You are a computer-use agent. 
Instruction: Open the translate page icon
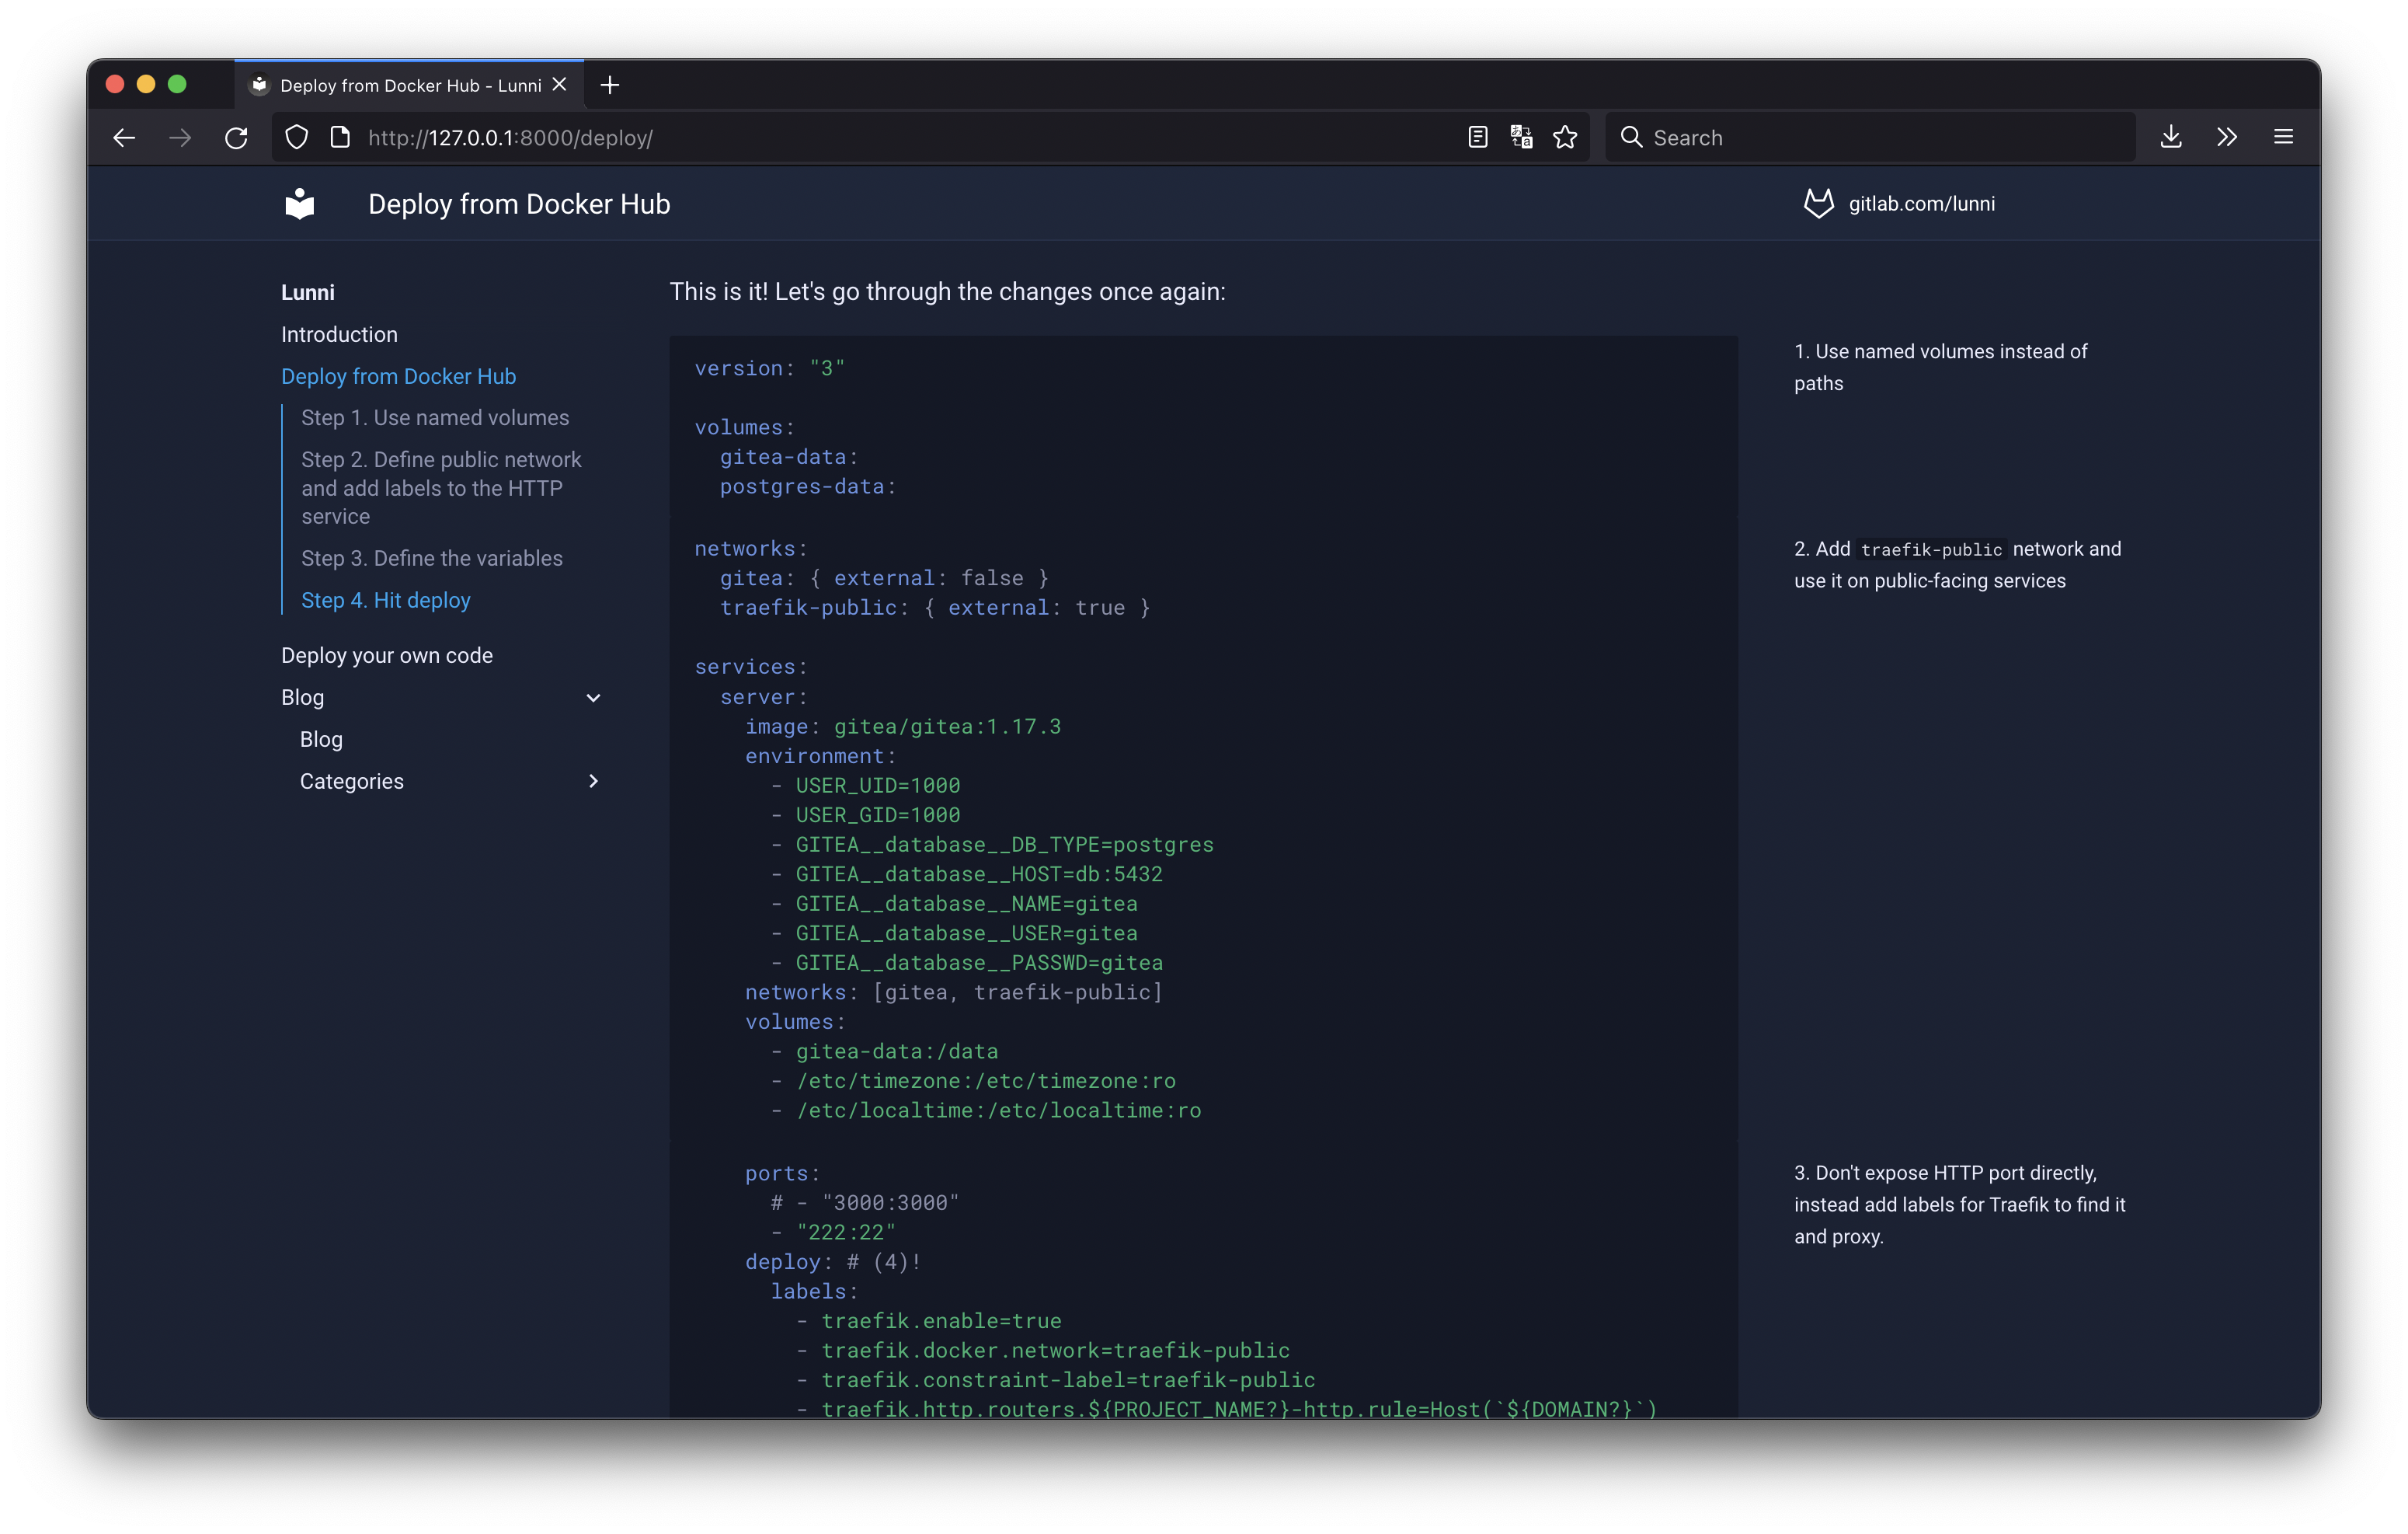tap(1521, 137)
